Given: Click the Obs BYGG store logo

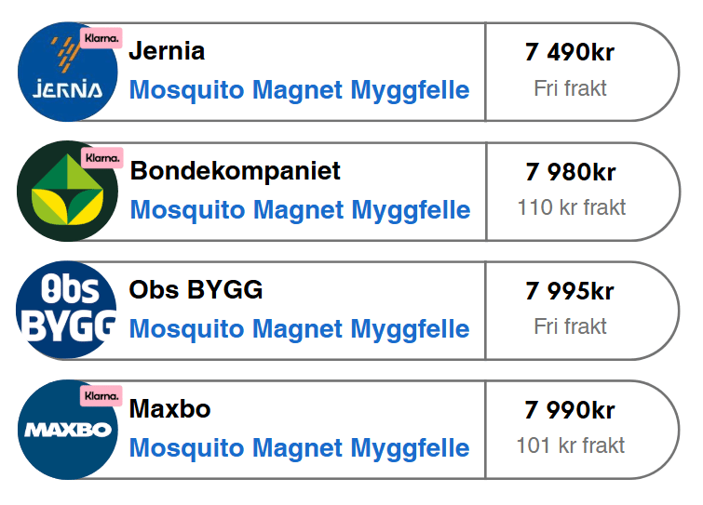Looking at the screenshot, I should click(66, 310).
